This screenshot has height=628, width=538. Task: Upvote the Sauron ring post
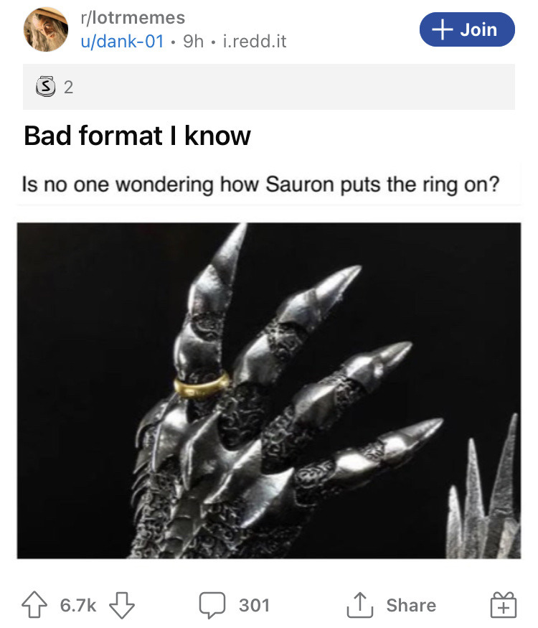[x=34, y=605]
